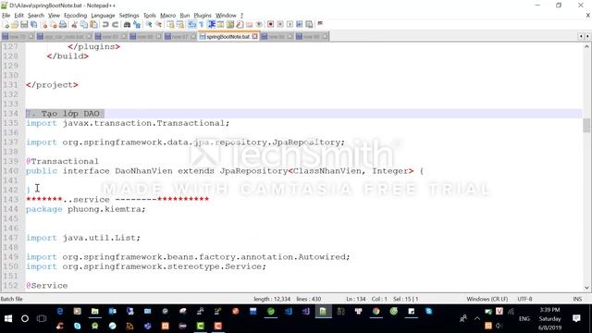Click the "</project>" closing tag

52,85
